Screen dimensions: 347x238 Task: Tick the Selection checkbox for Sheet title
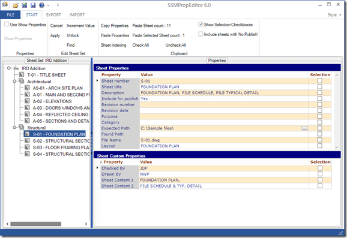319,87
